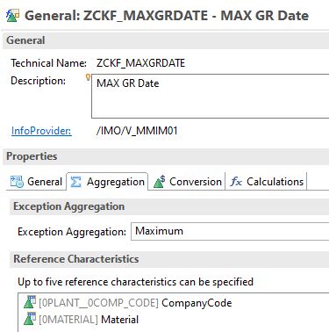Click the CompanyCode characteristic icon
The image size is (329, 332).
coord(30,302)
